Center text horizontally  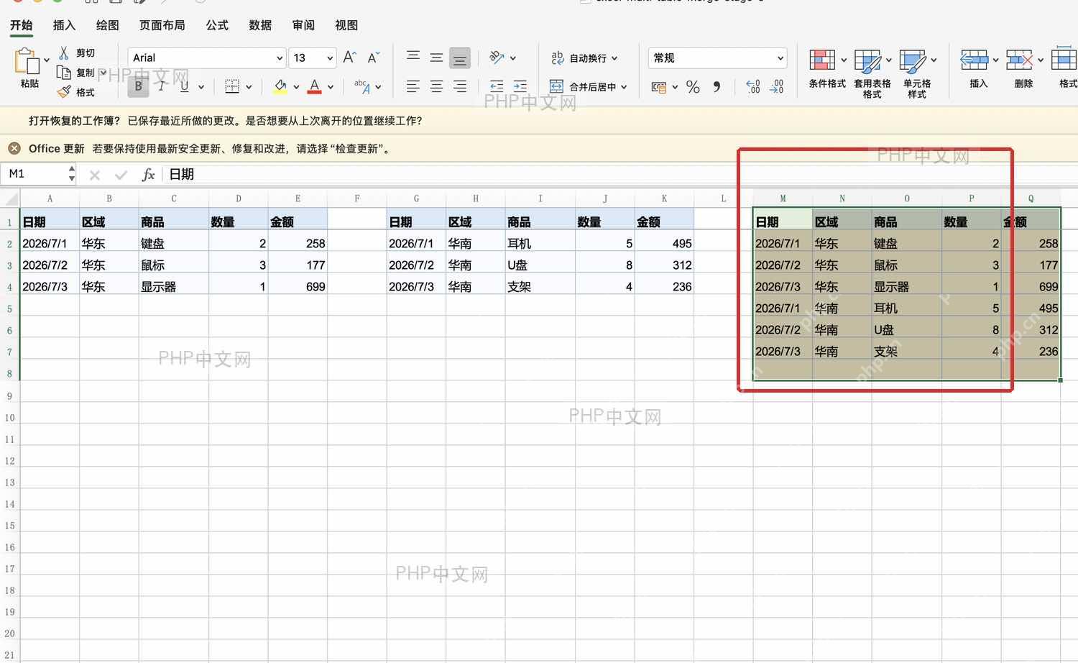point(436,87)
